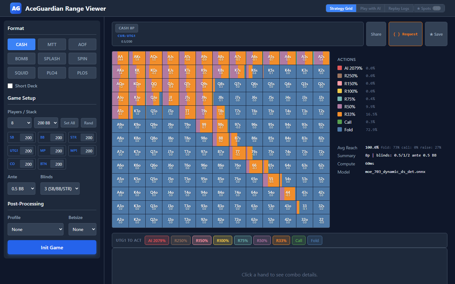The height and width of the screenshot is (284, 455).
Task: Select the KK hand cell in grid
Action: pos(137,72)
